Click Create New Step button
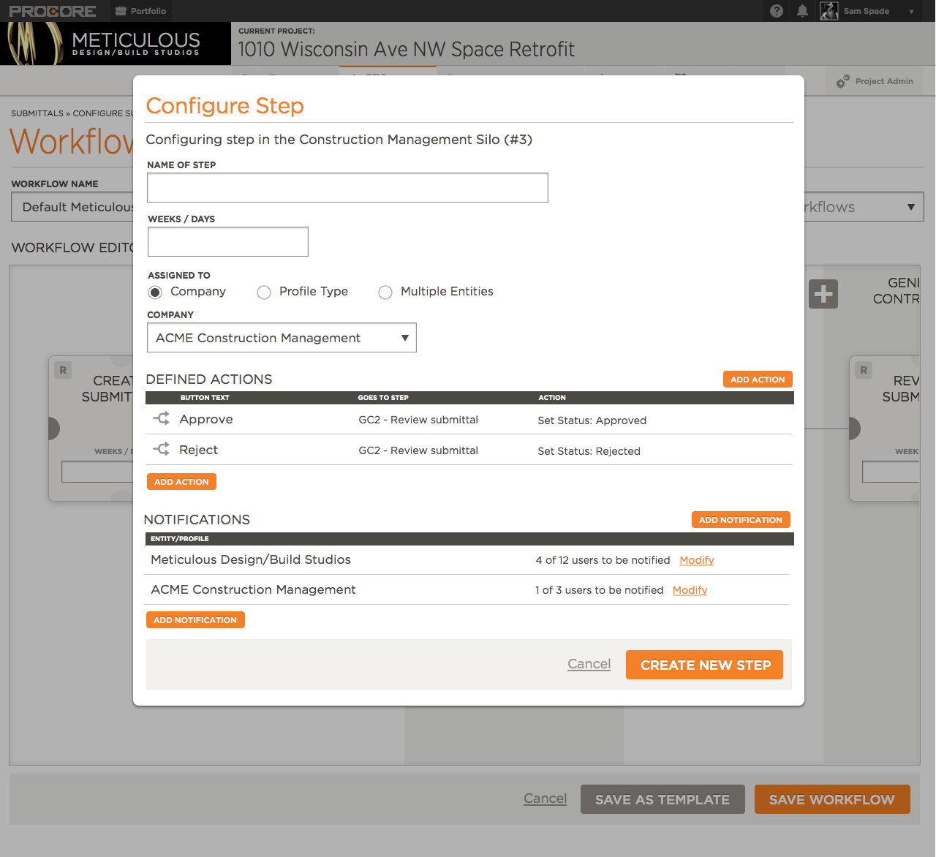The width and height of the screenshot is (936, 857). (705, 665)
